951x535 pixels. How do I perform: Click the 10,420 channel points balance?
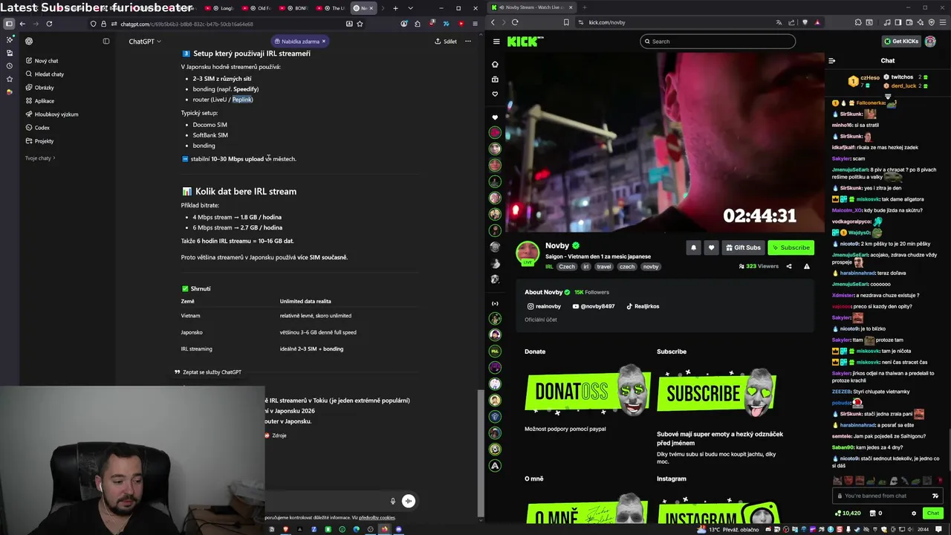point(848,513)
